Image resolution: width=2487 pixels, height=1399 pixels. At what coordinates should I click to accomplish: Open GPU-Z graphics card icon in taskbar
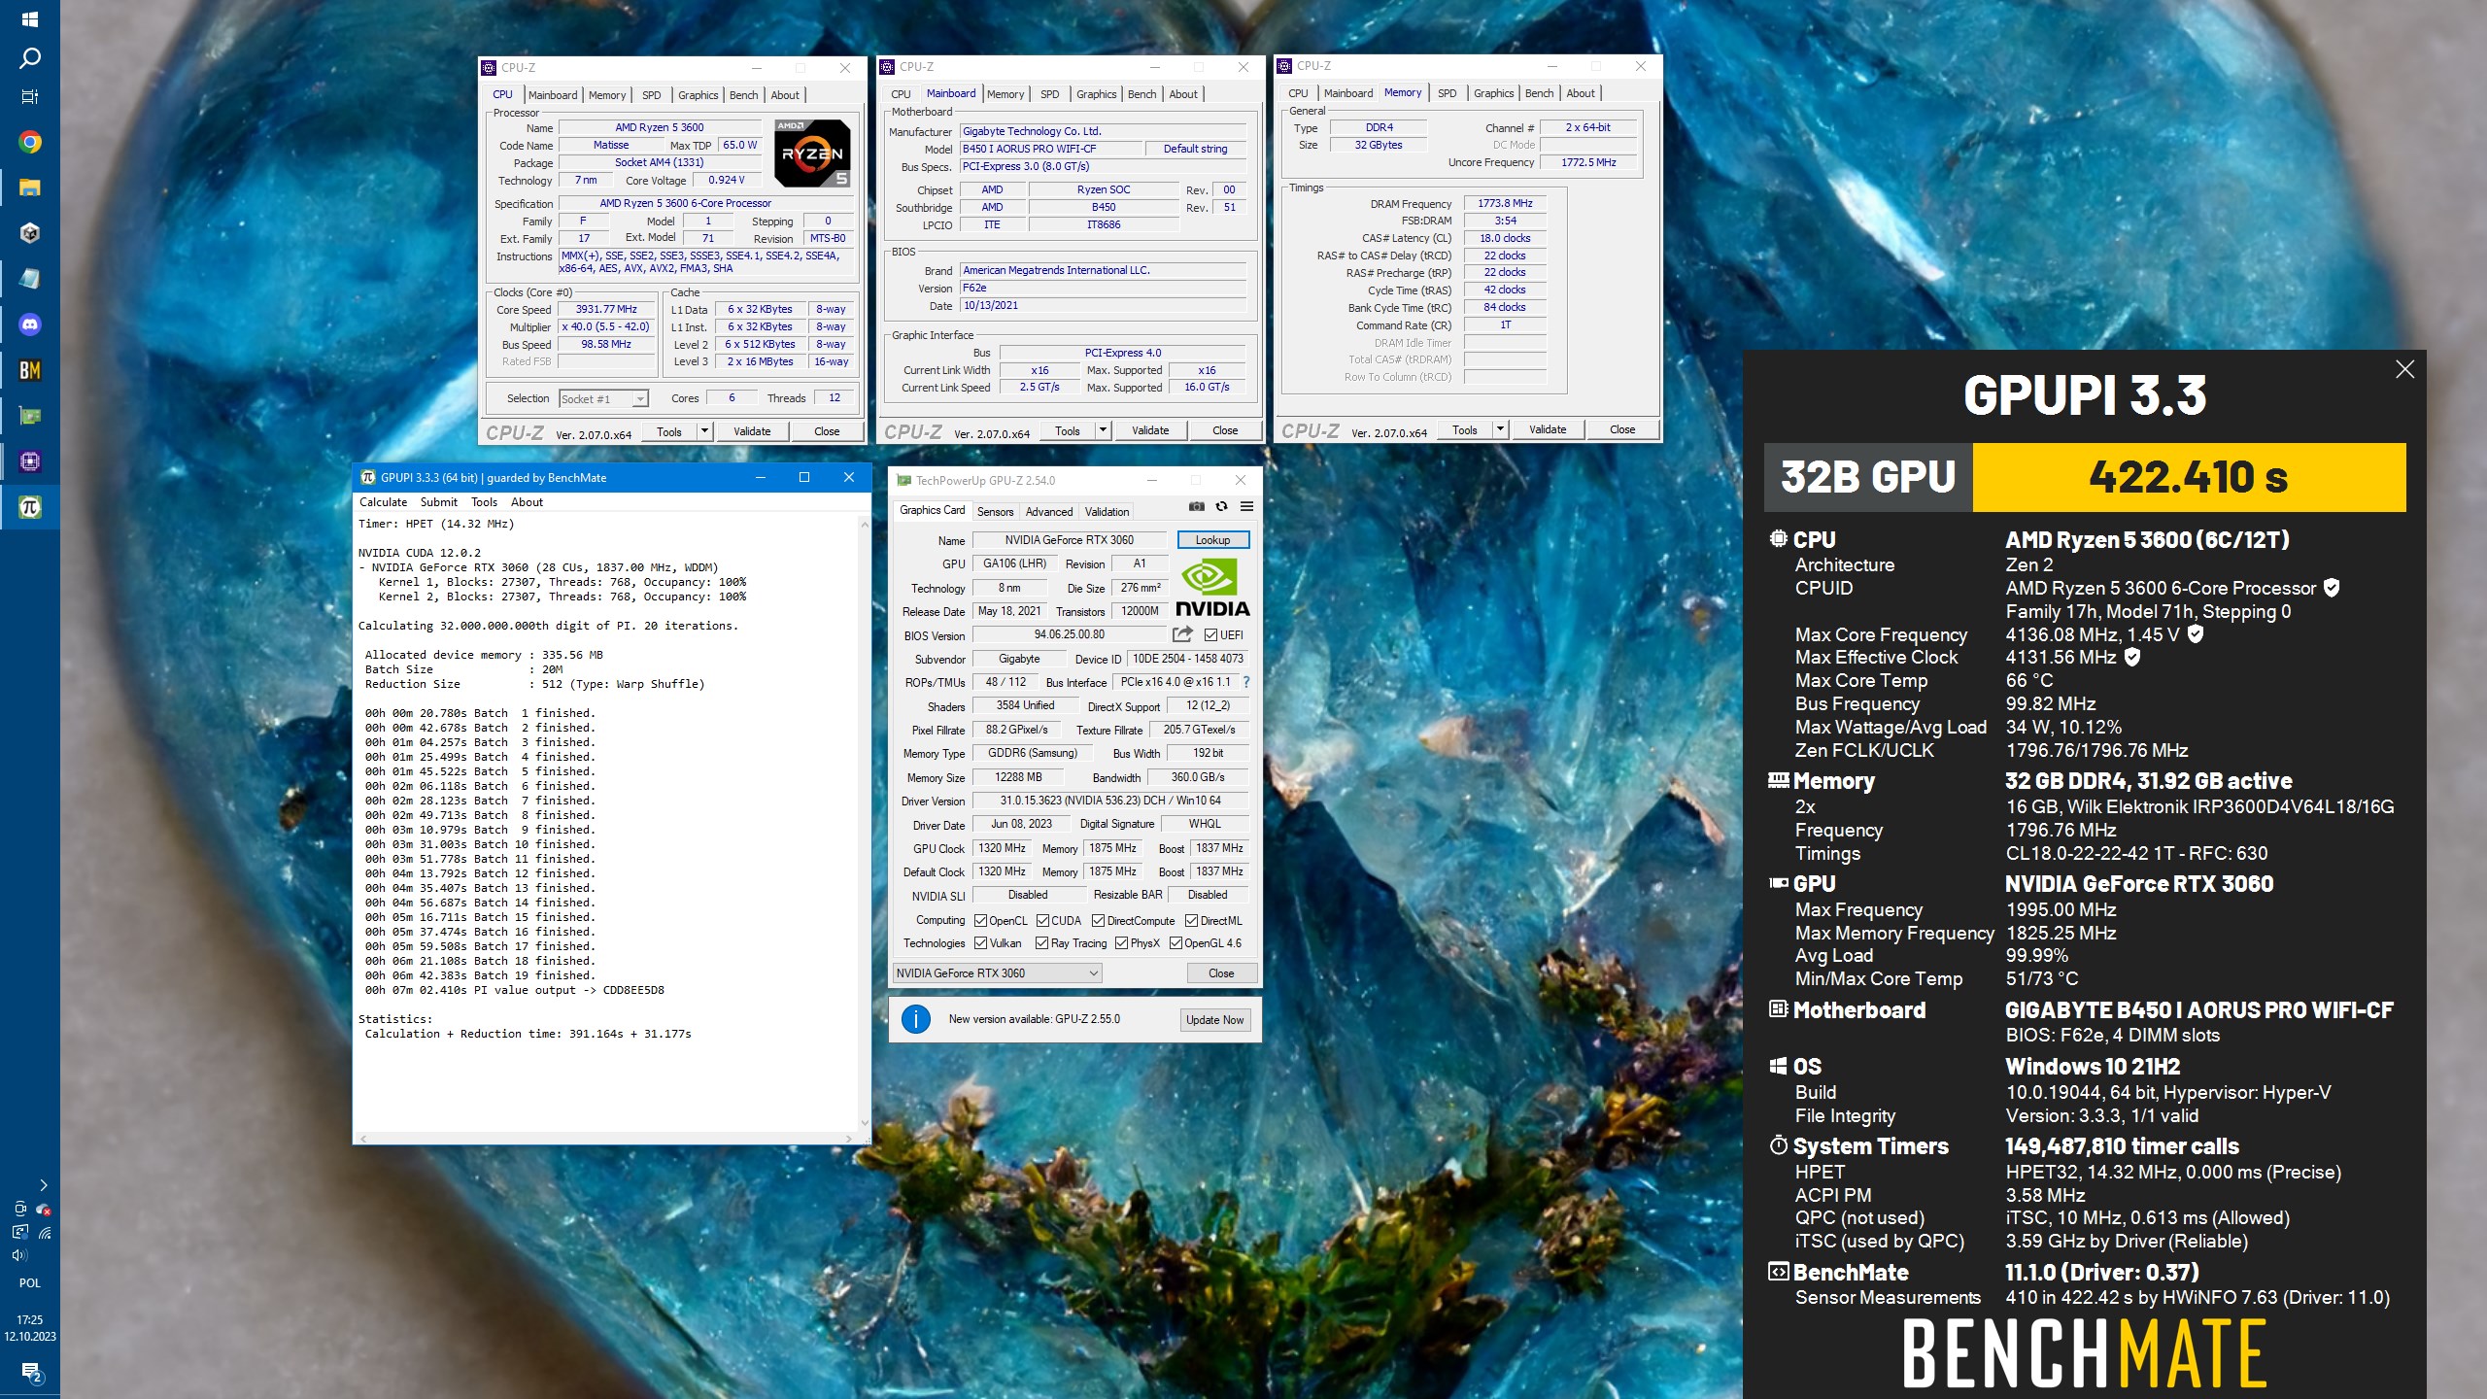tap(30, 416)
